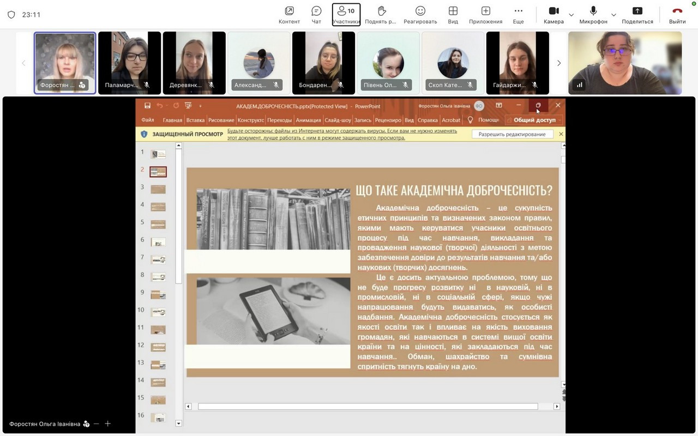Toggle the camera on or off
The image size is (698, 436).
tap(553, 15)
